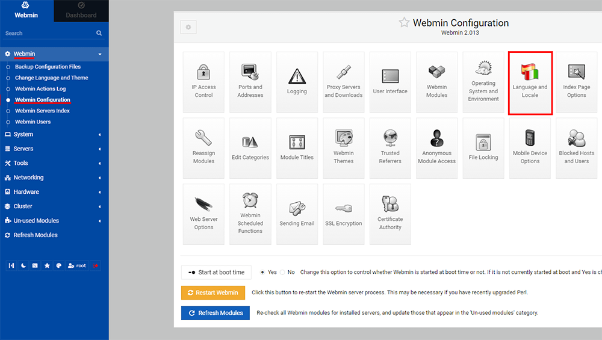Open Change Language and Theme
The height and width of the screenshot is (340, 602).
[51, 78]
